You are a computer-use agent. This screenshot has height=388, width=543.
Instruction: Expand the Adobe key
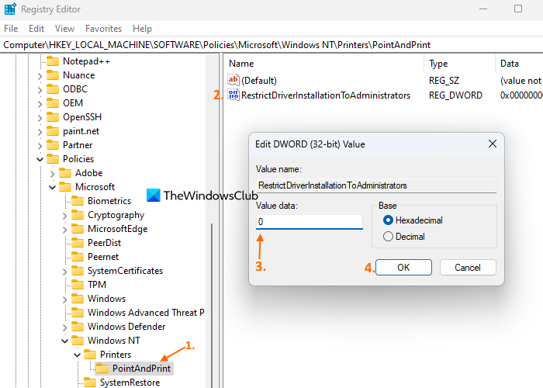pos(52,173)
